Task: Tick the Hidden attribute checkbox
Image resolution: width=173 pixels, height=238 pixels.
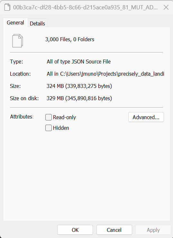Action: 49,128
